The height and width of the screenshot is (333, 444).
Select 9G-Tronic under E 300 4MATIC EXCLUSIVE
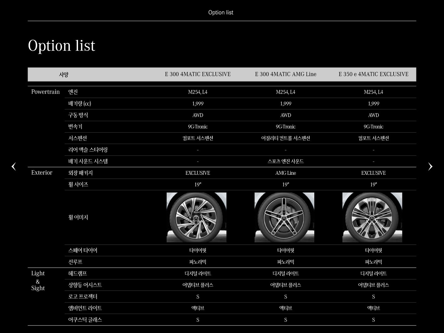tap(198, 127)
